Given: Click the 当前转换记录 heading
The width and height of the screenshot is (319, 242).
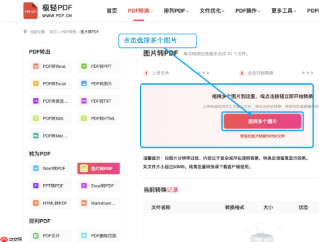Looking at the screenshot, I should pyautogui.click(x=161, y=190).
